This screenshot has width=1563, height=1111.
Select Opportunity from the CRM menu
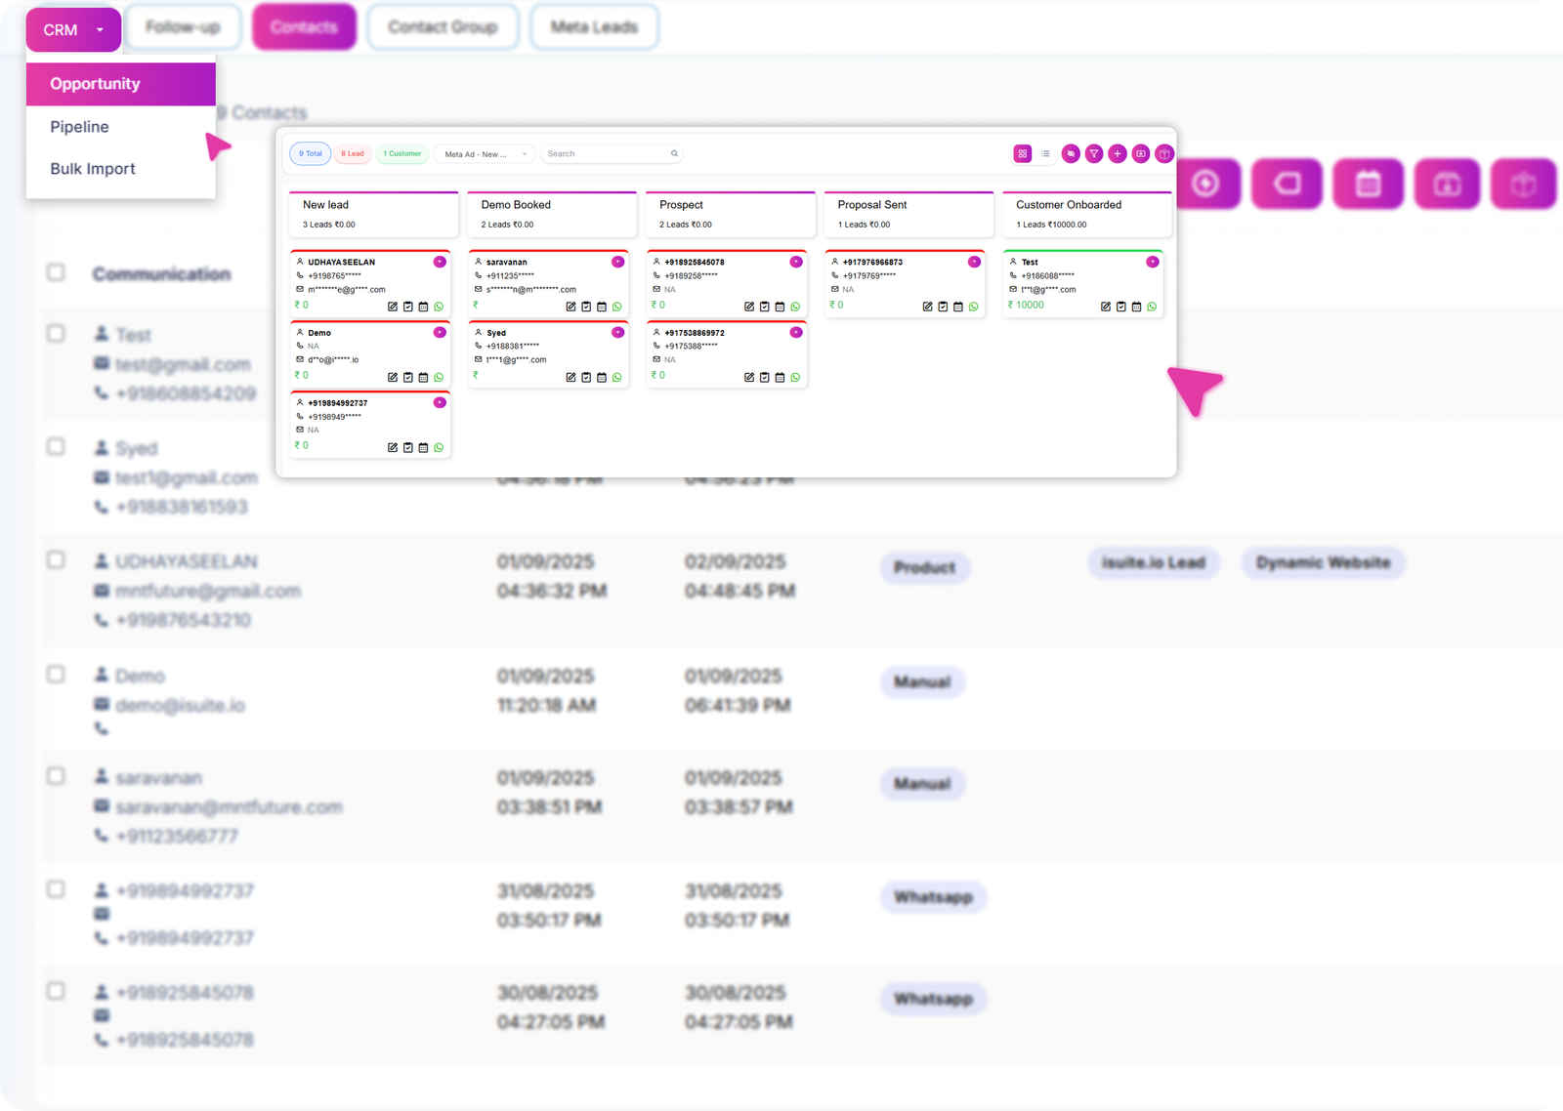point(95,84)
